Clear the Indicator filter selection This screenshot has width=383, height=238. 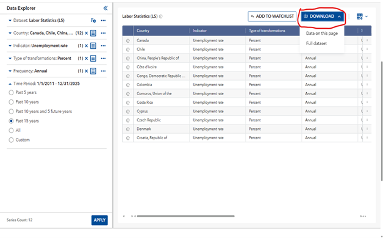[86, 46]
